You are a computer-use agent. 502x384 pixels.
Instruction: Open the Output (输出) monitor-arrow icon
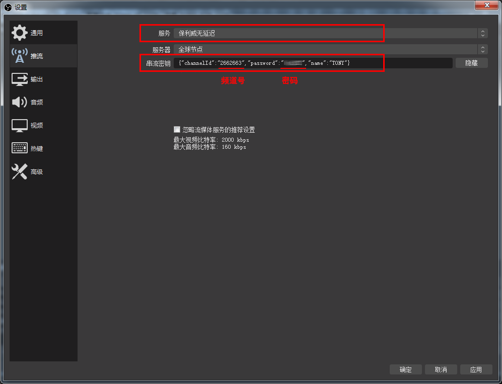point(20,79)
